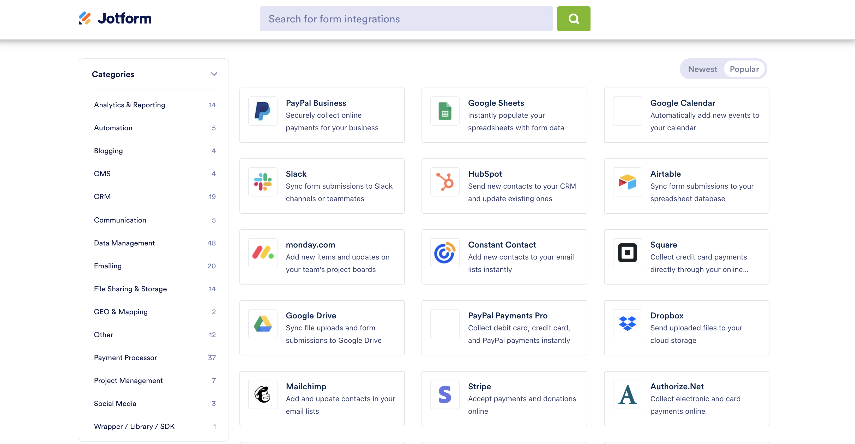
Task: Open the Airtable logo icon
Action: (627, 182)
